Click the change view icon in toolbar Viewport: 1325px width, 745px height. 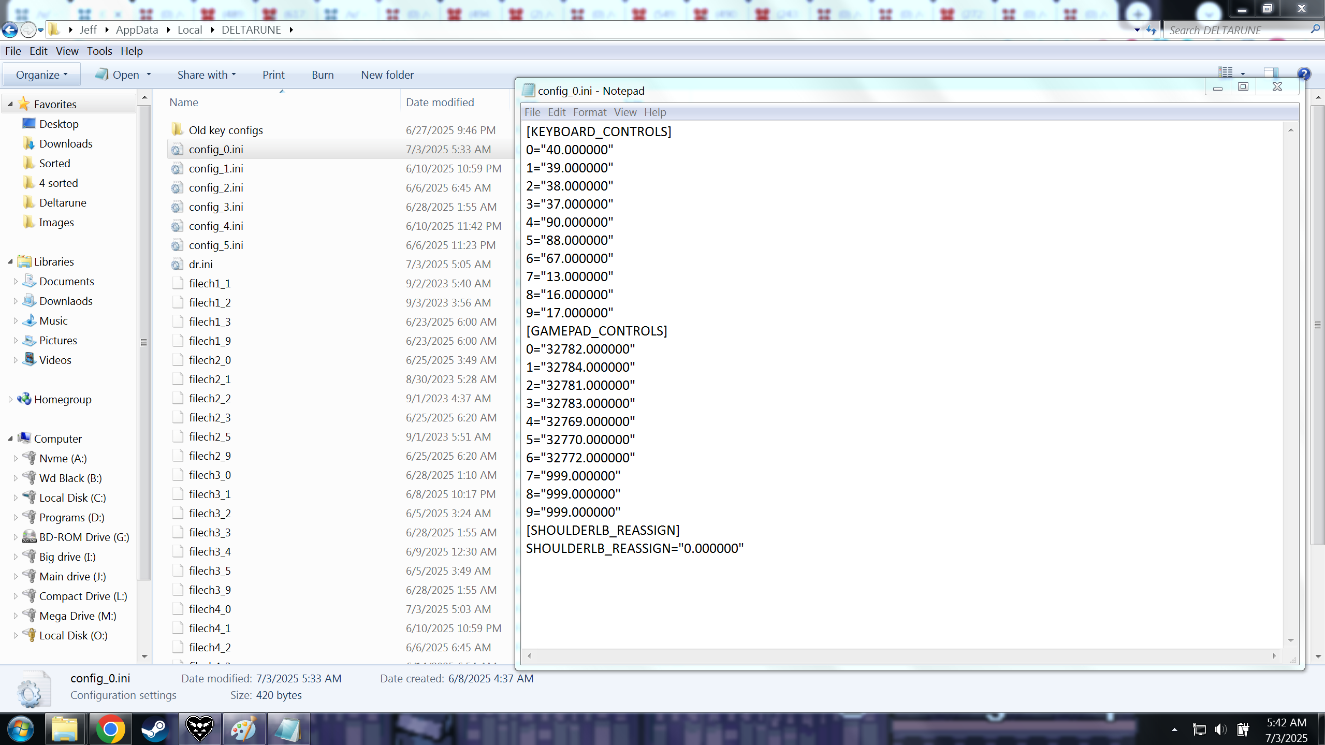click(x=1226, y=72)
